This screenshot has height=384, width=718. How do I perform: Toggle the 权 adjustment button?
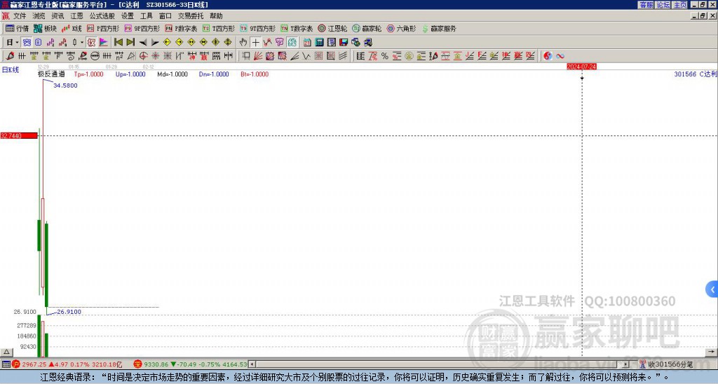point(91,42)
